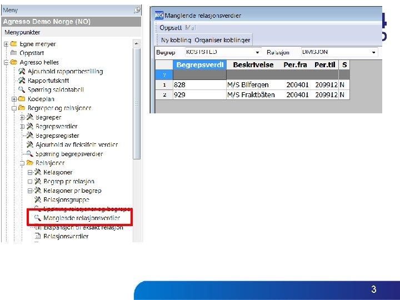Open the Mal menu
This screenshot has width=400, height=300.
191,28
